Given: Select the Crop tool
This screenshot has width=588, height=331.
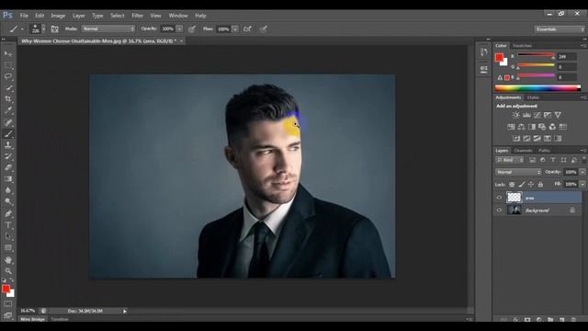Looking at the screenshot, I should (x=8, y=99).
